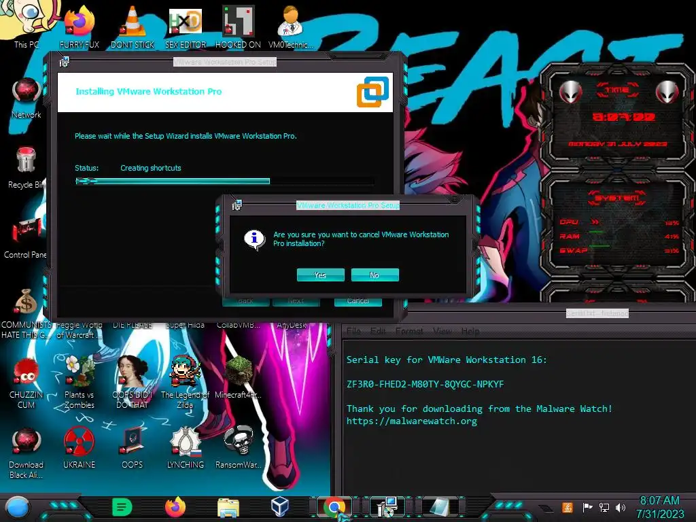
Task: Open the volume speaker tray icon
Action: coord(621,507)
